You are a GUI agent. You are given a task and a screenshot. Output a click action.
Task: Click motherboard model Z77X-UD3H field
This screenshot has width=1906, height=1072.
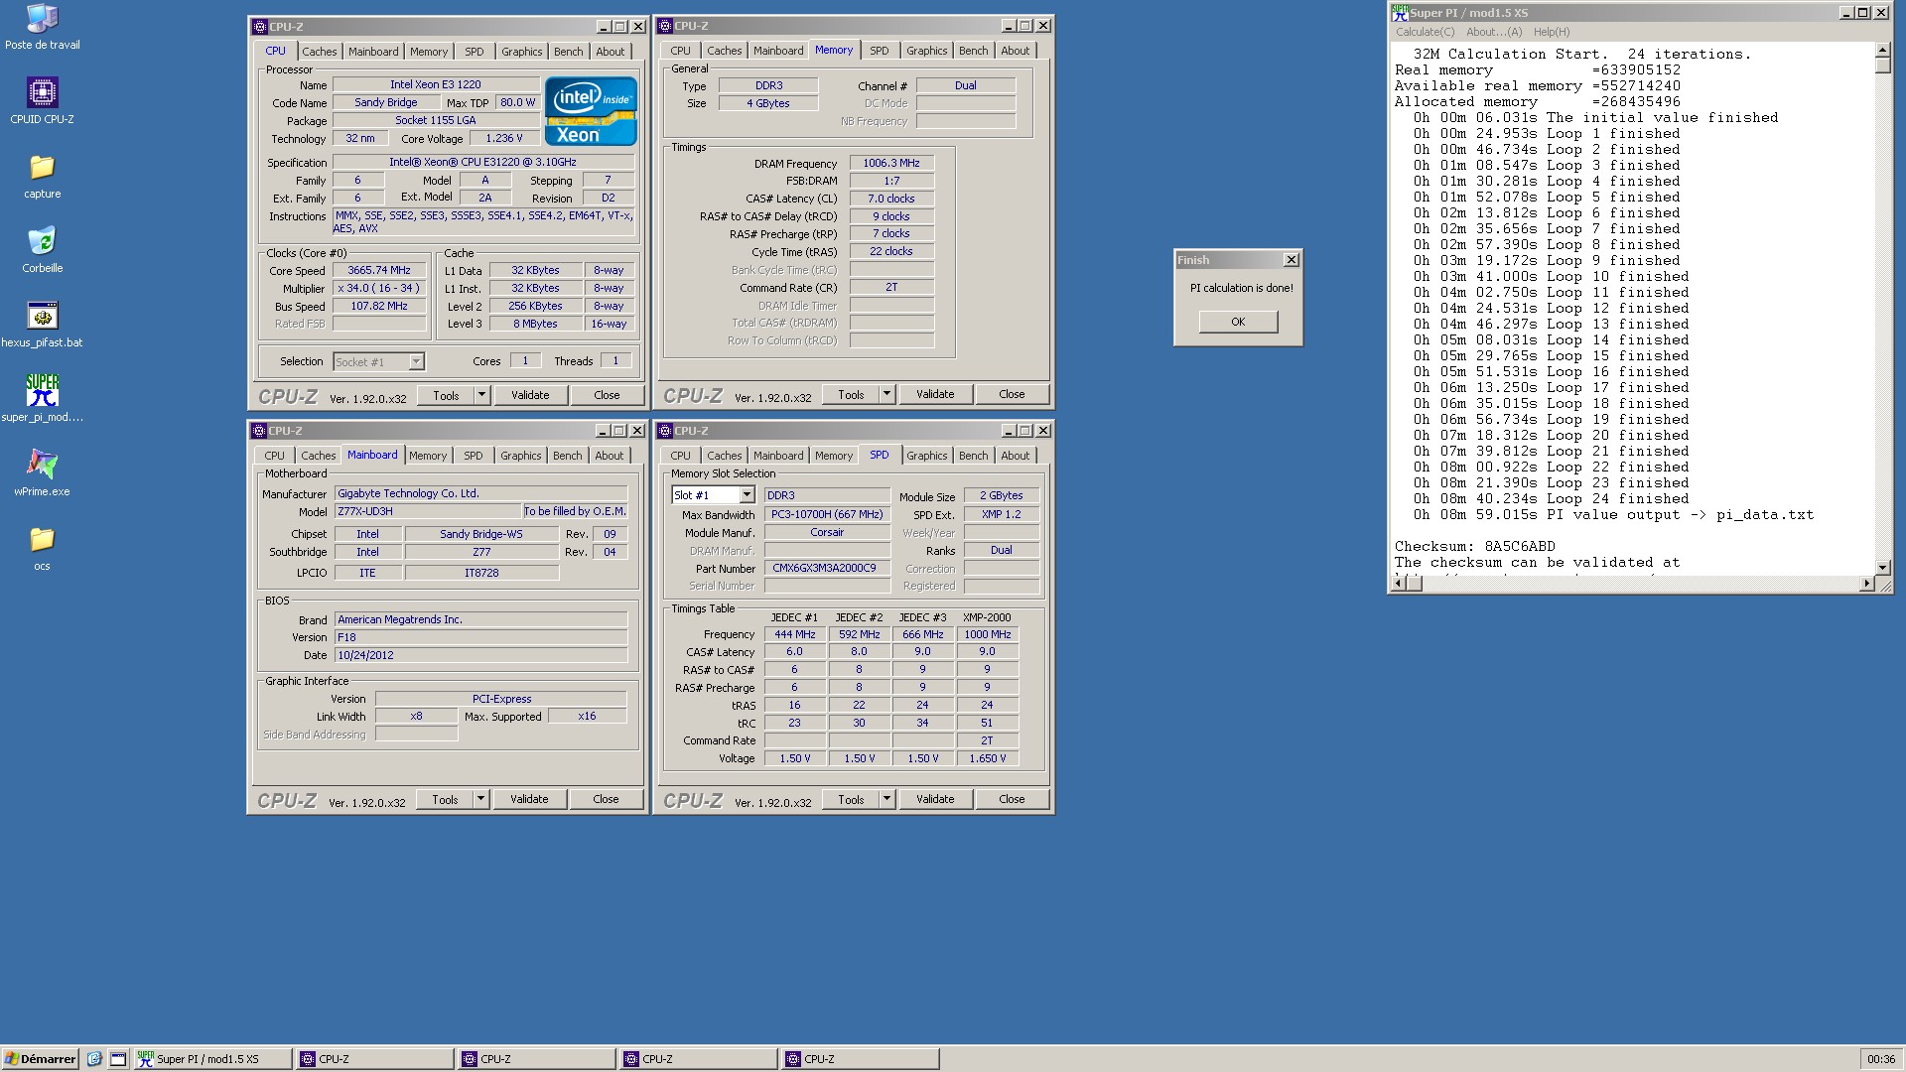pos(428,511)
